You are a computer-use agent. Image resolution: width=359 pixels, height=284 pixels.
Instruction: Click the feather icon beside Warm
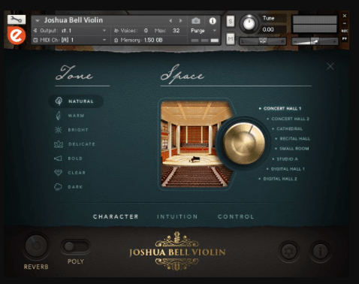[59, 116]
